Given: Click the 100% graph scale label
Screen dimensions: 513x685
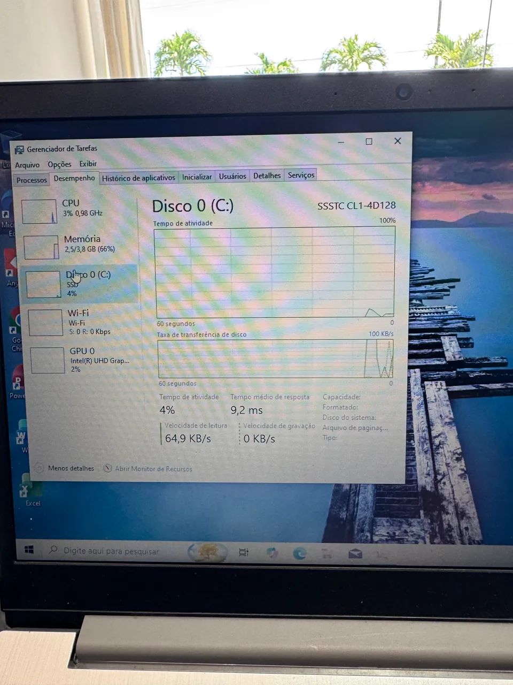Looking at the screenshot, I should click(x=387, y=220).
